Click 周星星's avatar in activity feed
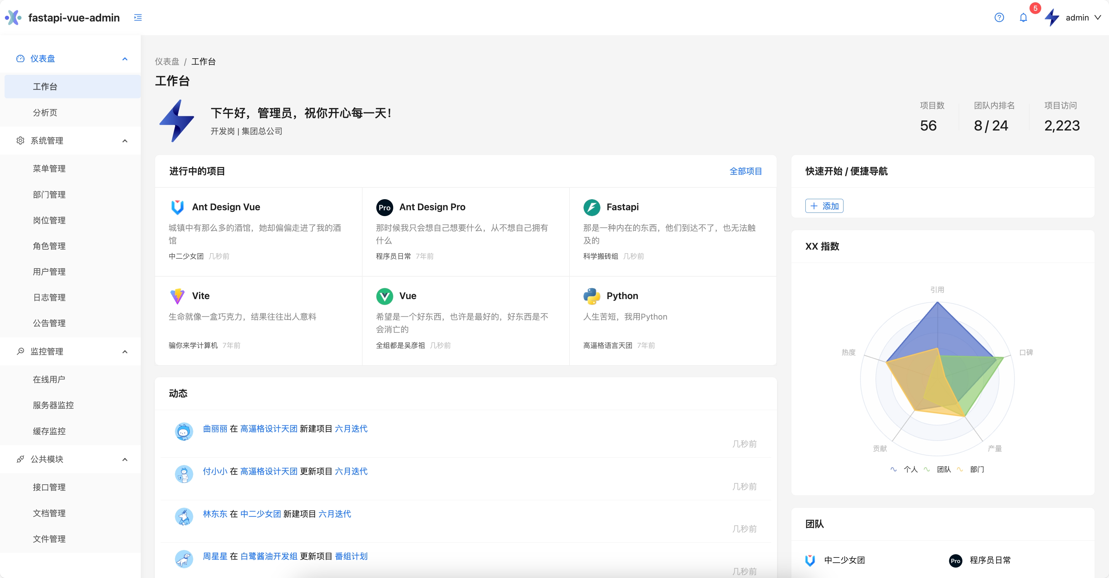The height and width of the screenshot is (578, 1109). click(x=184, y=559)
